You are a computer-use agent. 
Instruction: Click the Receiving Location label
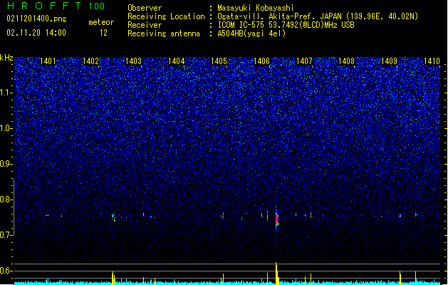tap(166, 16)
